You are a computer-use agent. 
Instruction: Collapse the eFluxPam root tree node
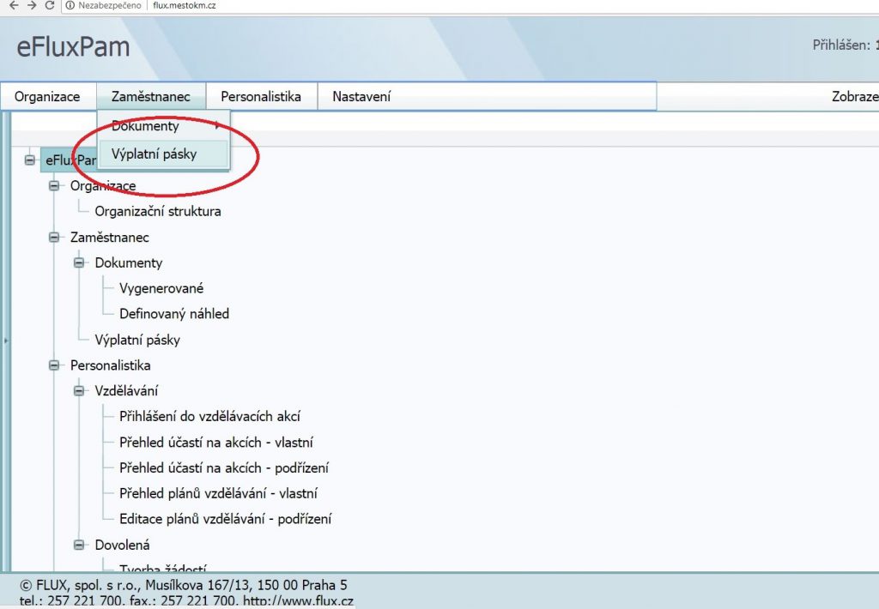click(30, 160)
